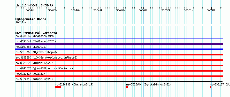Open esv3638380 (1000GenomesConsortiumPhase3) label
Viewport: 230px width, 97px height.
tap(47, 57)
